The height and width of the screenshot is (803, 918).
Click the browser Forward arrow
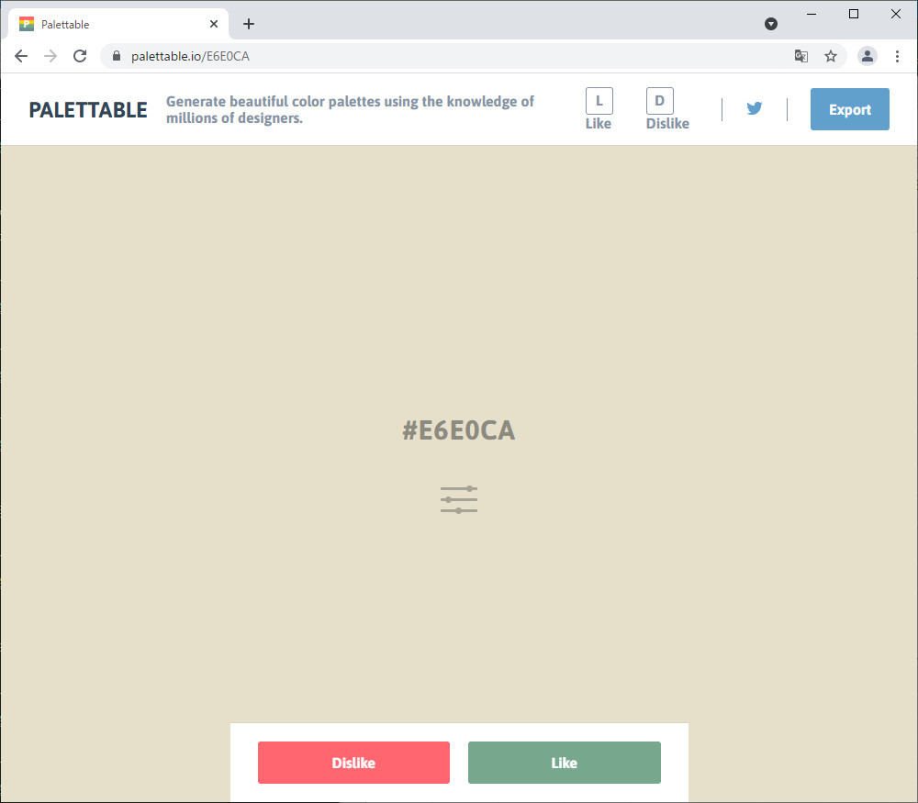(50, 56)
